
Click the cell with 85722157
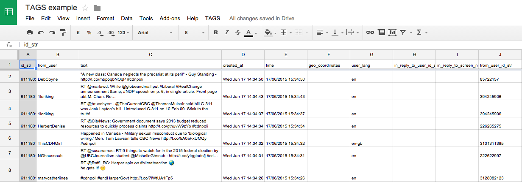click(x=500, y=76)
